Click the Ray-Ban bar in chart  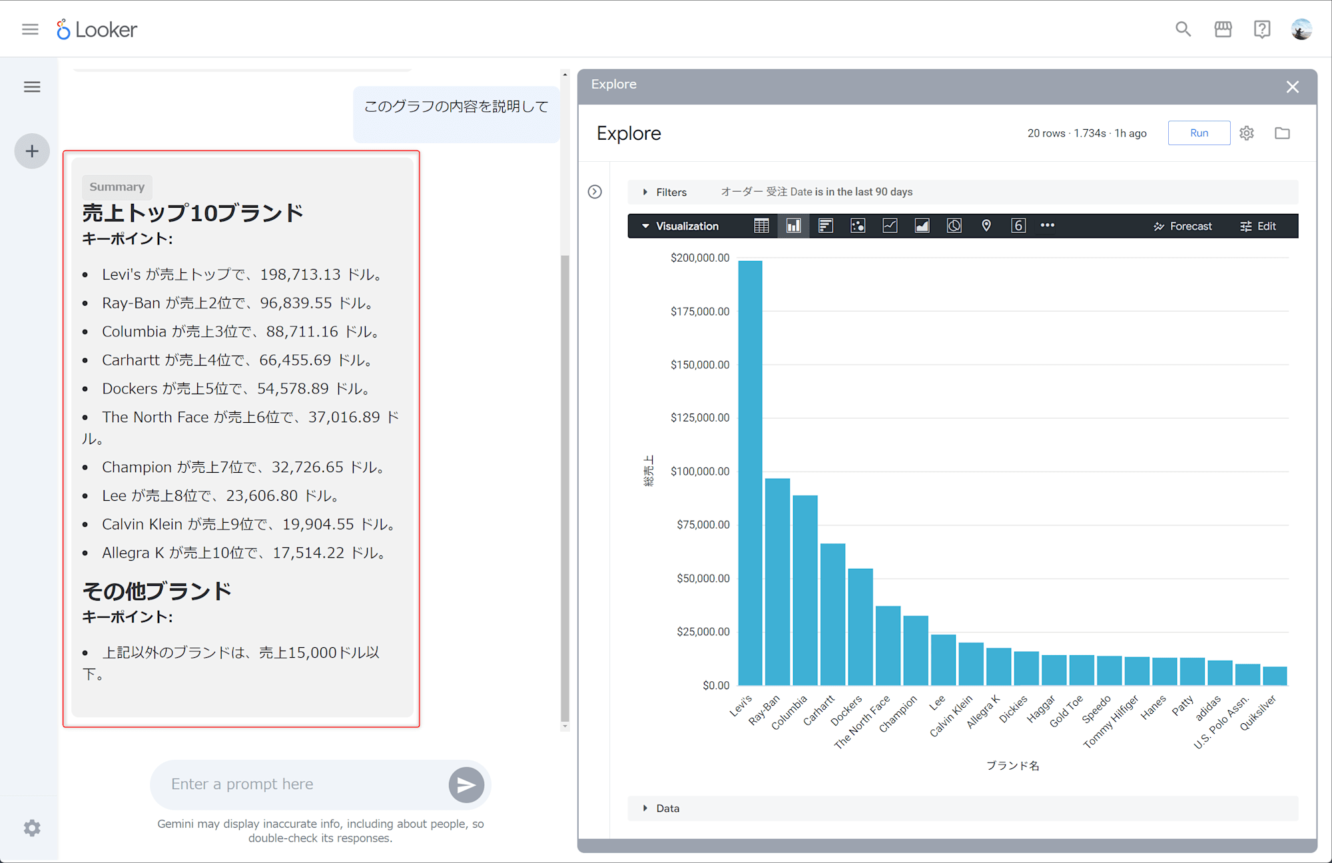(x=777, y=582)
